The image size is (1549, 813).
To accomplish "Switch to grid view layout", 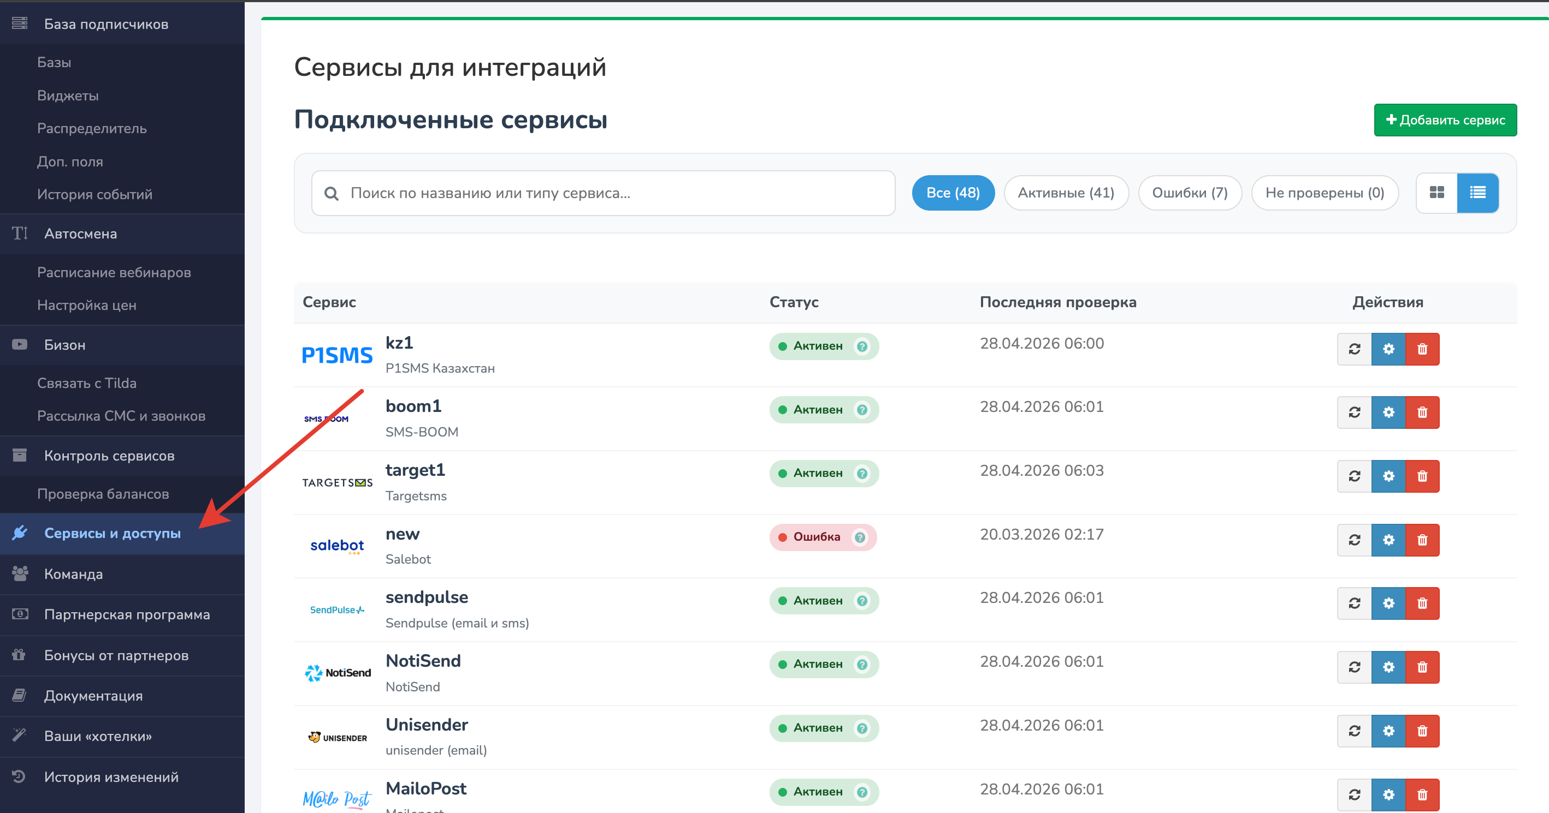I will coord(1436,193).
